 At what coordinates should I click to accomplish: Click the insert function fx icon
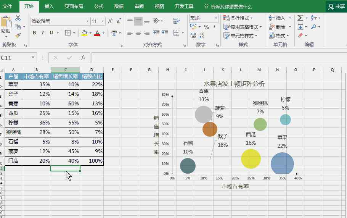tap(83, 58)
